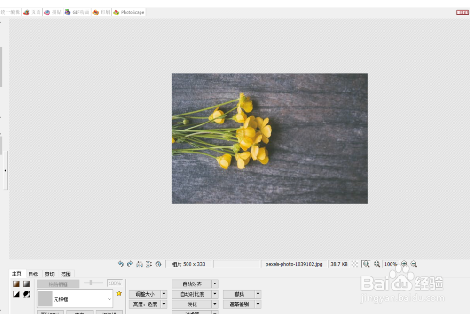Apply the grayscale effect icon

pyautogui.click(x=26, y=284)
